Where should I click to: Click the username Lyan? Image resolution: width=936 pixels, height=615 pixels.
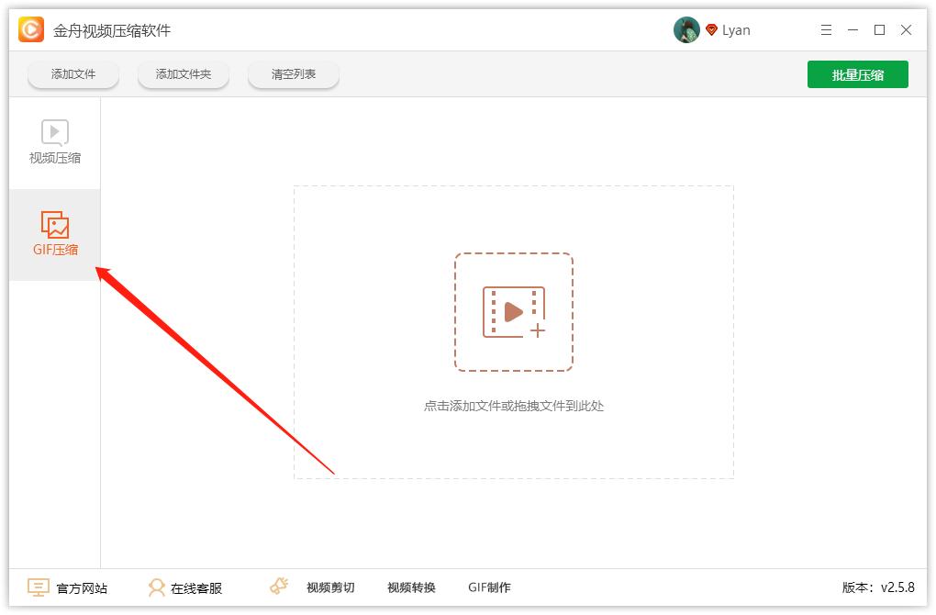[x=735, y=29]
